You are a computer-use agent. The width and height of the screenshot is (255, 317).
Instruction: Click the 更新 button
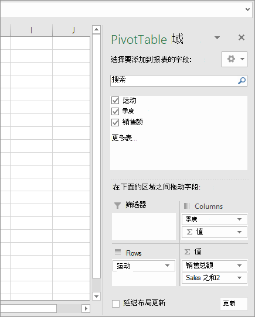click(234, 304)
